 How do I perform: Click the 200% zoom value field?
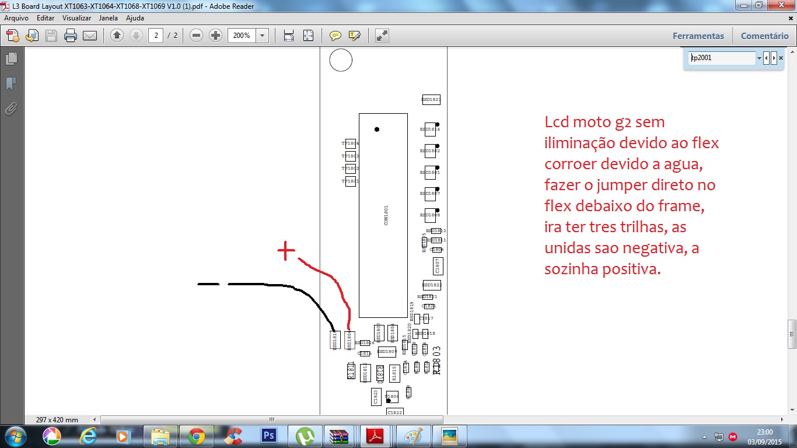pos(242,36)
